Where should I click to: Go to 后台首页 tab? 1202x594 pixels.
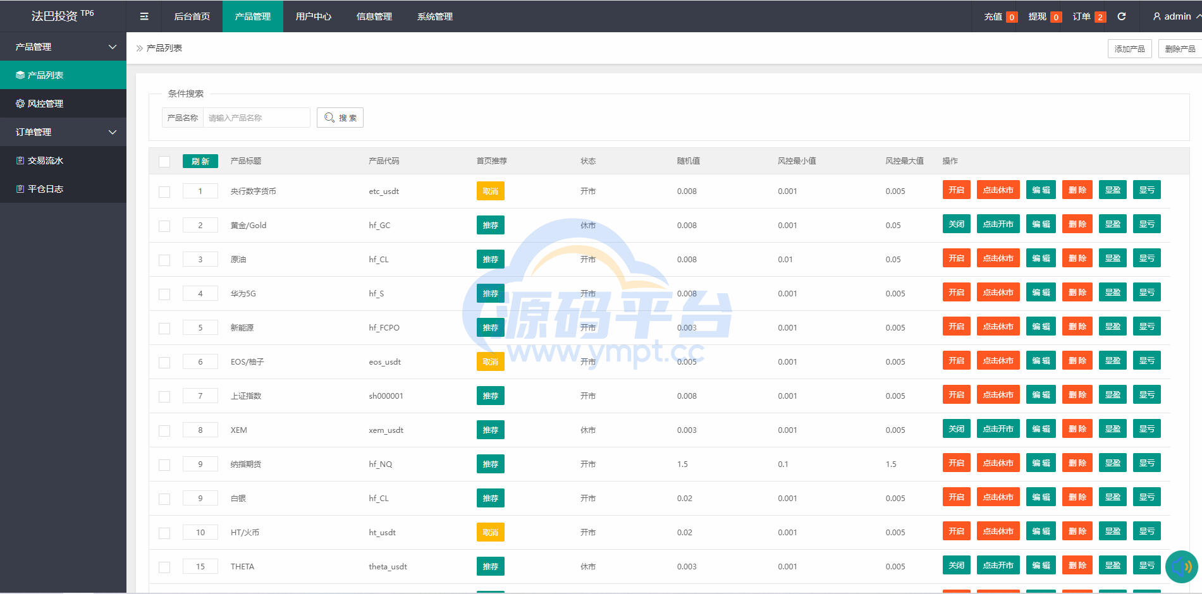[x=192, y=16]
